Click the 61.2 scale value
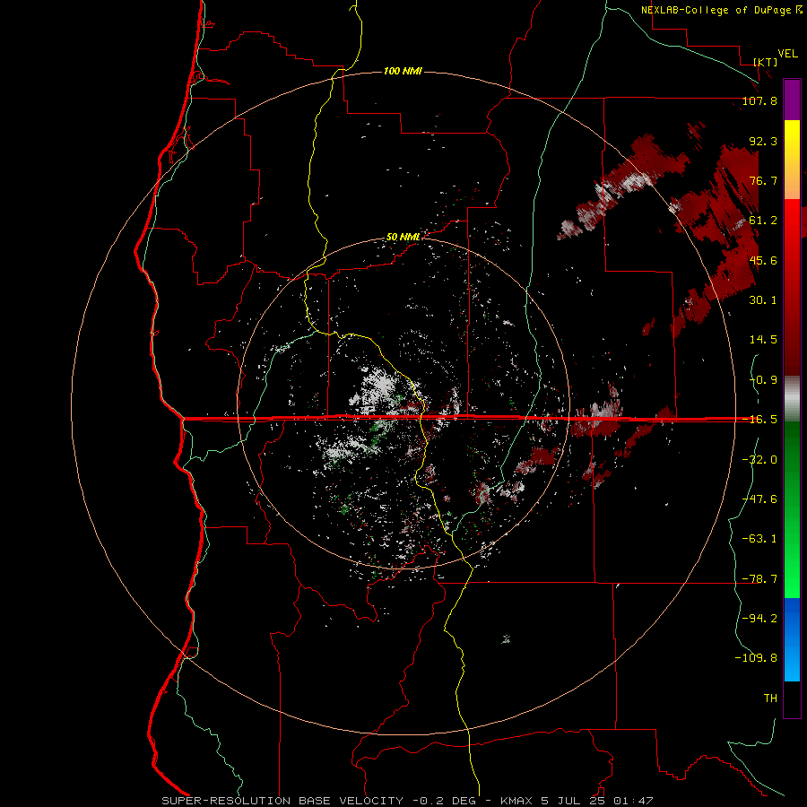This screenshot has height=807, width=807. coord(763,221)
